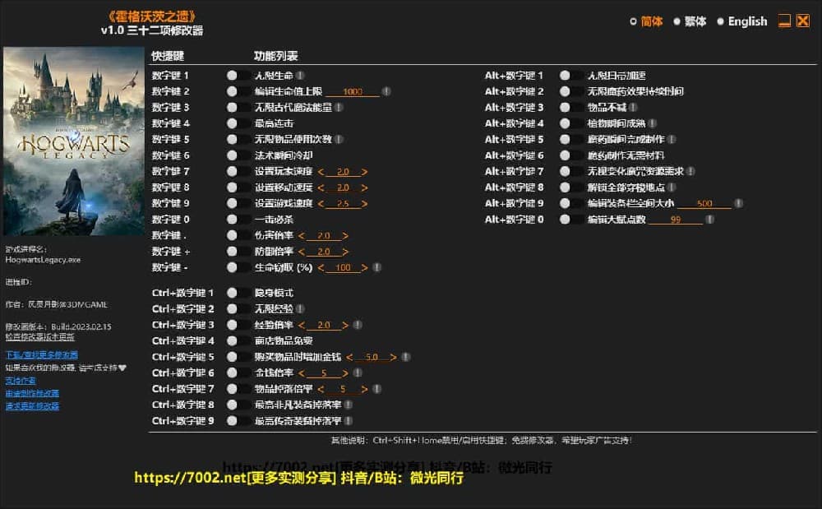Open the 支持作者 link
The height and width of the screenshot is (509, 822).
pos(21,381)
